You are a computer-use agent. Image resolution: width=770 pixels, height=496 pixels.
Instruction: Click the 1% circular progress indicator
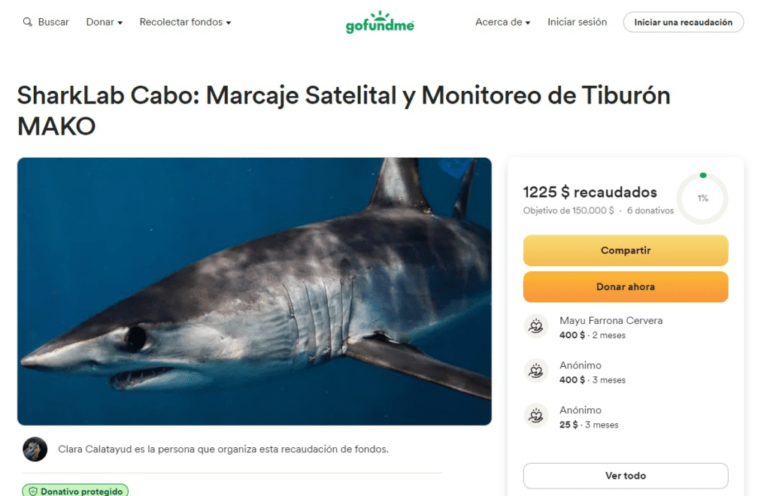703,198
